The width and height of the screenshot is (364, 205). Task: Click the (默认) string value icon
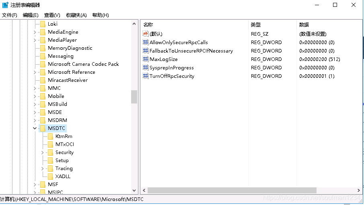[146, 34]
